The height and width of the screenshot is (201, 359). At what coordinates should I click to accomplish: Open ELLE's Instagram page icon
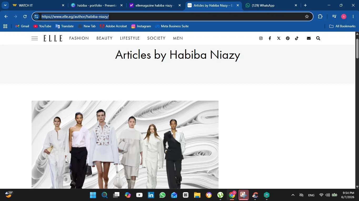(x=261, y=38)
